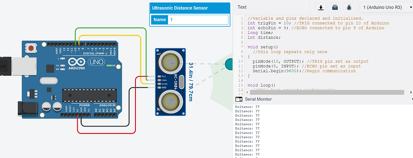The height and width of the screenshot is (158, 413).
Task: Click the Arduino logo on the board
Action: (x=76, y=64)
